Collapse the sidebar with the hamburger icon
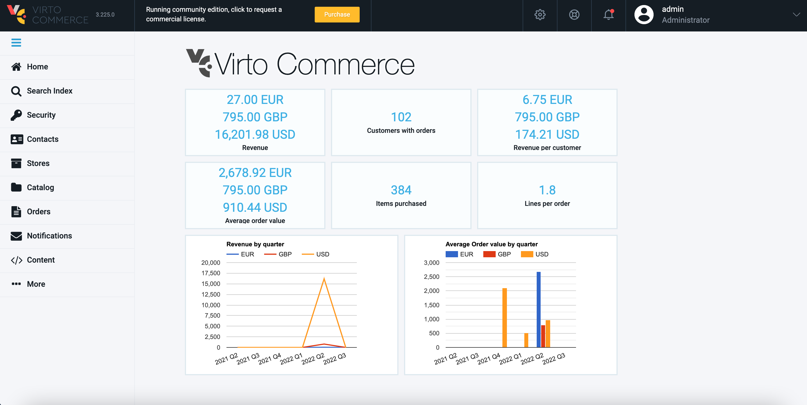The height and width of the screenshot is (405, 807). (16, 43)
